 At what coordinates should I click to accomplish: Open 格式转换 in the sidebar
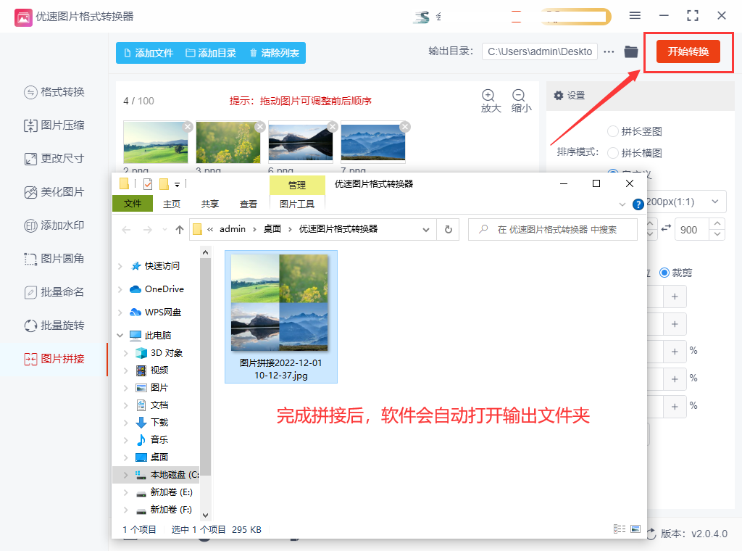[54, 92]
